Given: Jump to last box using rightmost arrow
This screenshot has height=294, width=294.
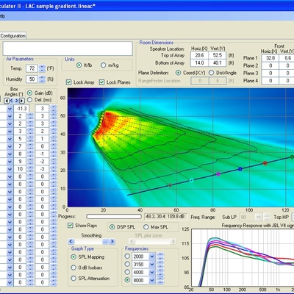Looking at the screenshot, I should click(x=22, y=101).
